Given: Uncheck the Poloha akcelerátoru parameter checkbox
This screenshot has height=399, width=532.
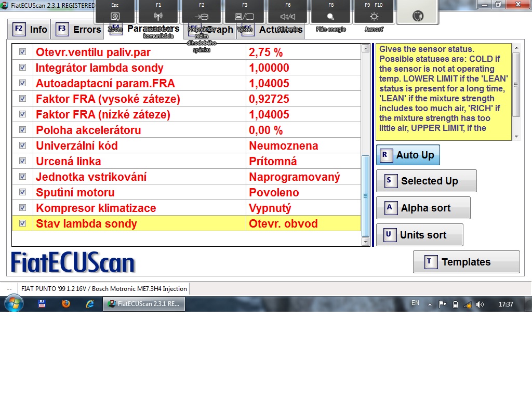Looking at the screenshot, I should point(22,130).
